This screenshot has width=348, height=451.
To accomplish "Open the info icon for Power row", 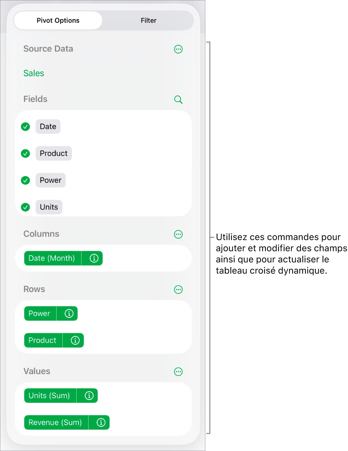I will [x=69, y=313].
